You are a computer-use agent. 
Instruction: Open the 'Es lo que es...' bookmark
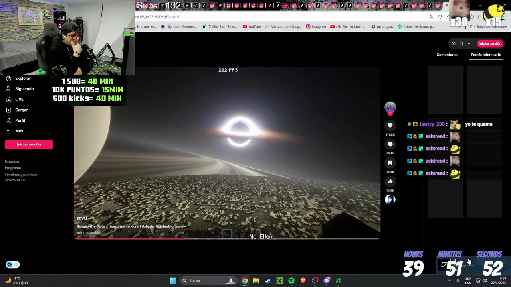(x=146, y=27)
